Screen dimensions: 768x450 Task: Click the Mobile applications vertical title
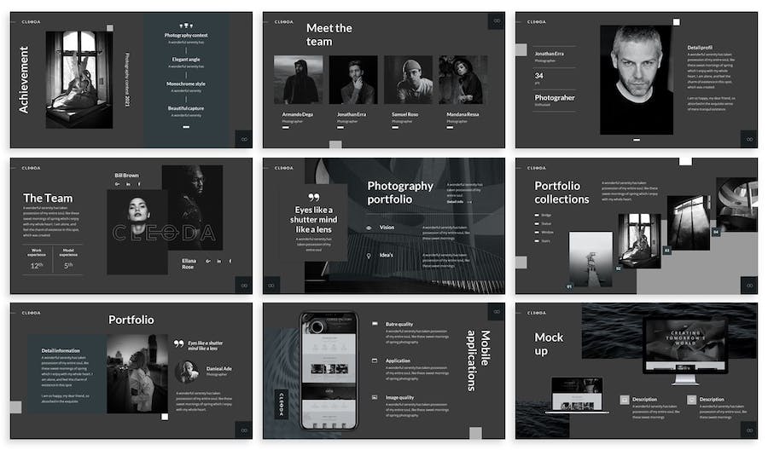pos(478,361)
